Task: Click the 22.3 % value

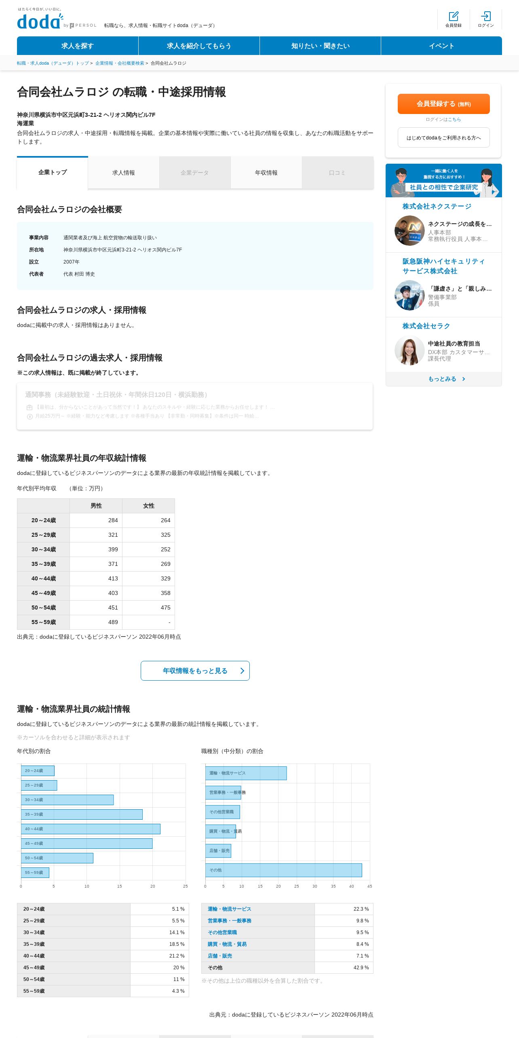Action: click(361, 909)
